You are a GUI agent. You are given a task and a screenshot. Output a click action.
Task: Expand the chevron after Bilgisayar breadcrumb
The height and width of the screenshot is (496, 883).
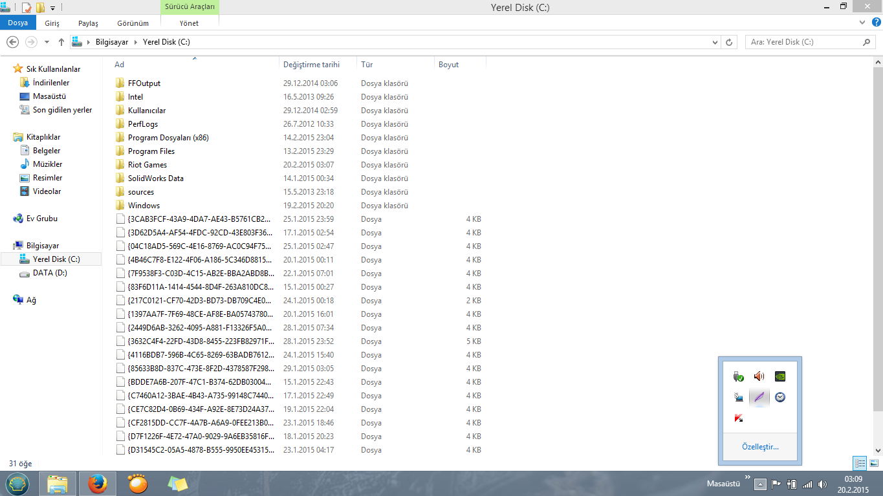coord(136,42)
